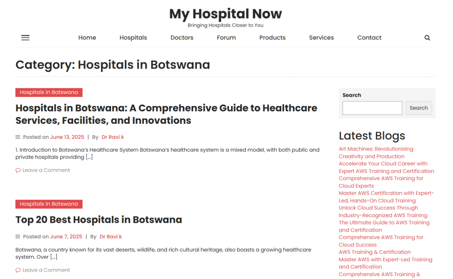Expand the Top 20 post excerpt [...]

[x=54, y=257]
